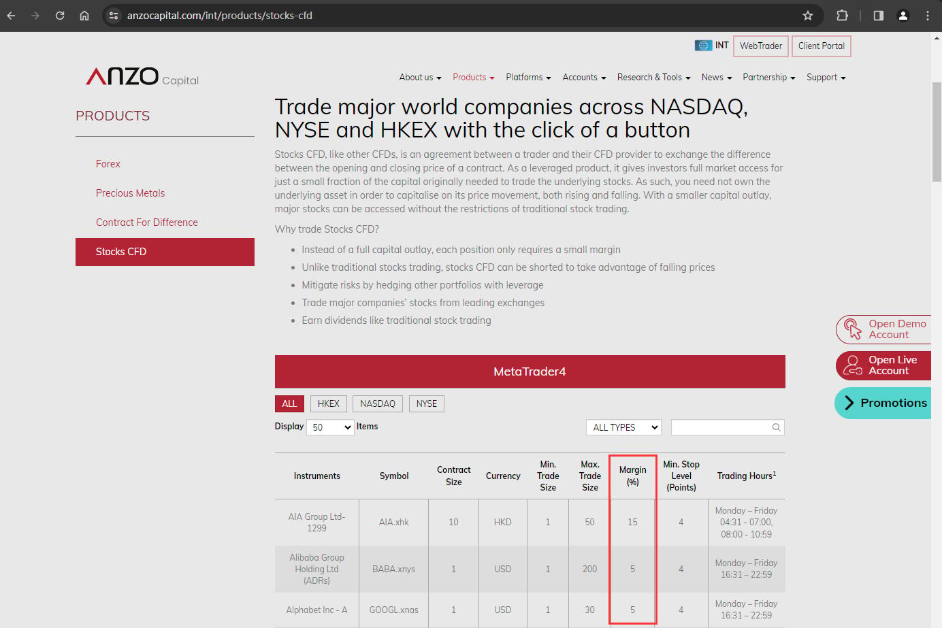Click the Margin (%) column header

click(x=633, y=476)
